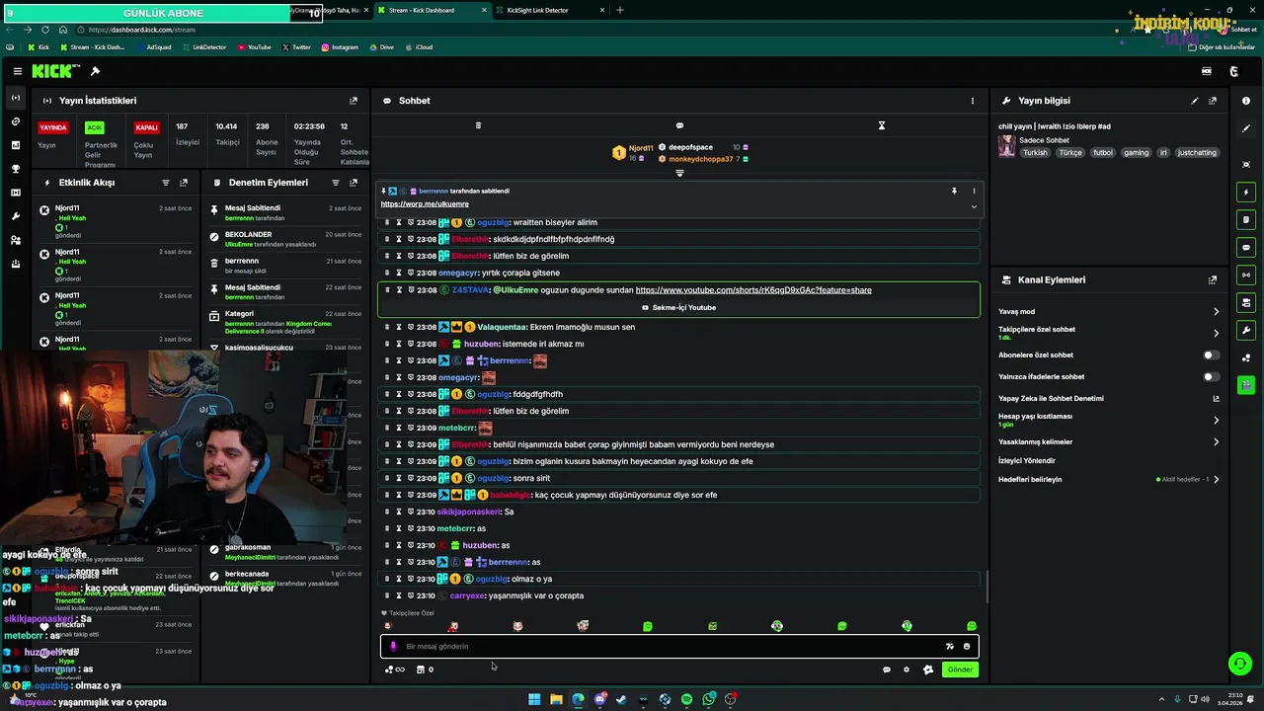1264x711 pixels.
Task: Toggle the bright green clapperboard widget in the right sidebar
Action: (x=1246, y=385)
